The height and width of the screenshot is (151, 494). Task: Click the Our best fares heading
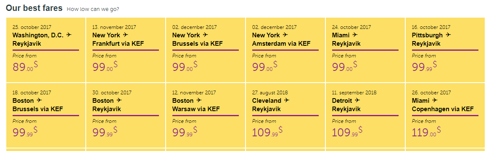coord(34,8)
